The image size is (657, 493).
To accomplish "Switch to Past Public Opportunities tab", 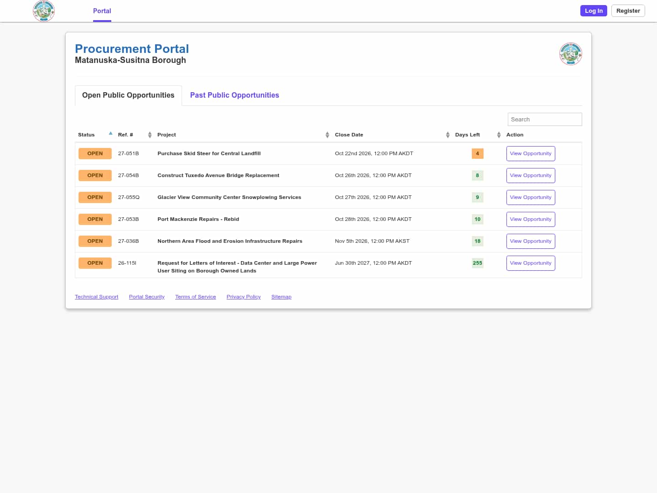I will (x=235, y=95).
